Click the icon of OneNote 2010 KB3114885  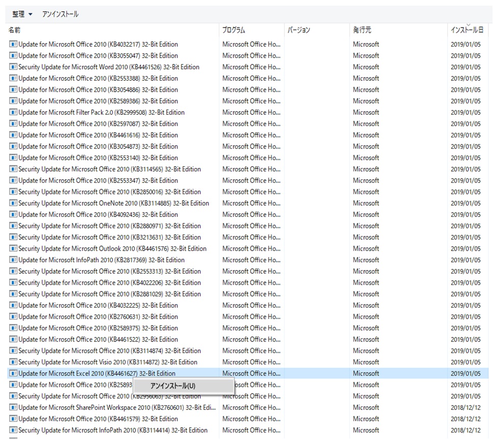coord(13,203)
